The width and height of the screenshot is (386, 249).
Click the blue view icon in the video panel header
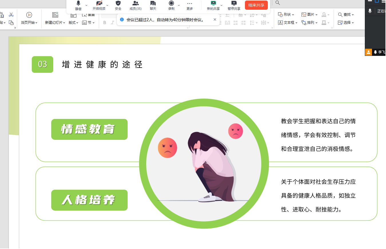pyautogui.click(x=377, y=1)
